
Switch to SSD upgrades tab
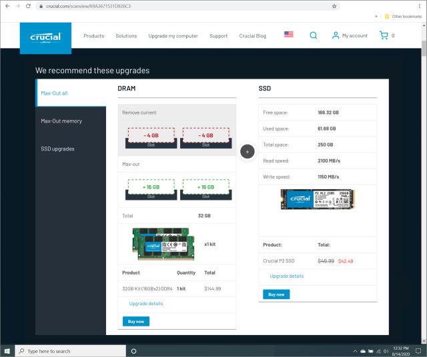pyautogui.click(x=58, y=149)
